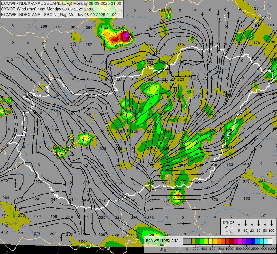
Task: Click the map value 359
Action: 118,183
